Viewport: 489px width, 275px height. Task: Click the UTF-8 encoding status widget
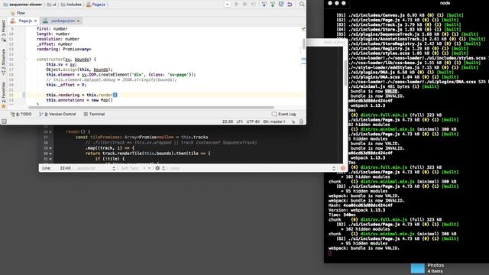point(253,121)
